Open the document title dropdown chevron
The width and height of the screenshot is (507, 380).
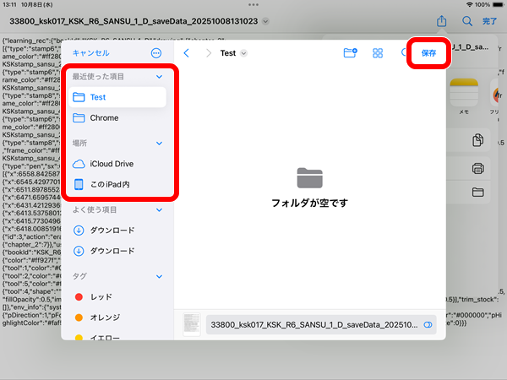point(265,21)
